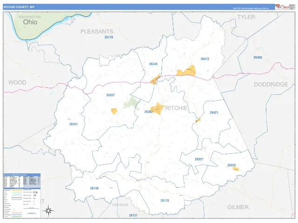Click ZIP code label 26362

click(149, 112)
